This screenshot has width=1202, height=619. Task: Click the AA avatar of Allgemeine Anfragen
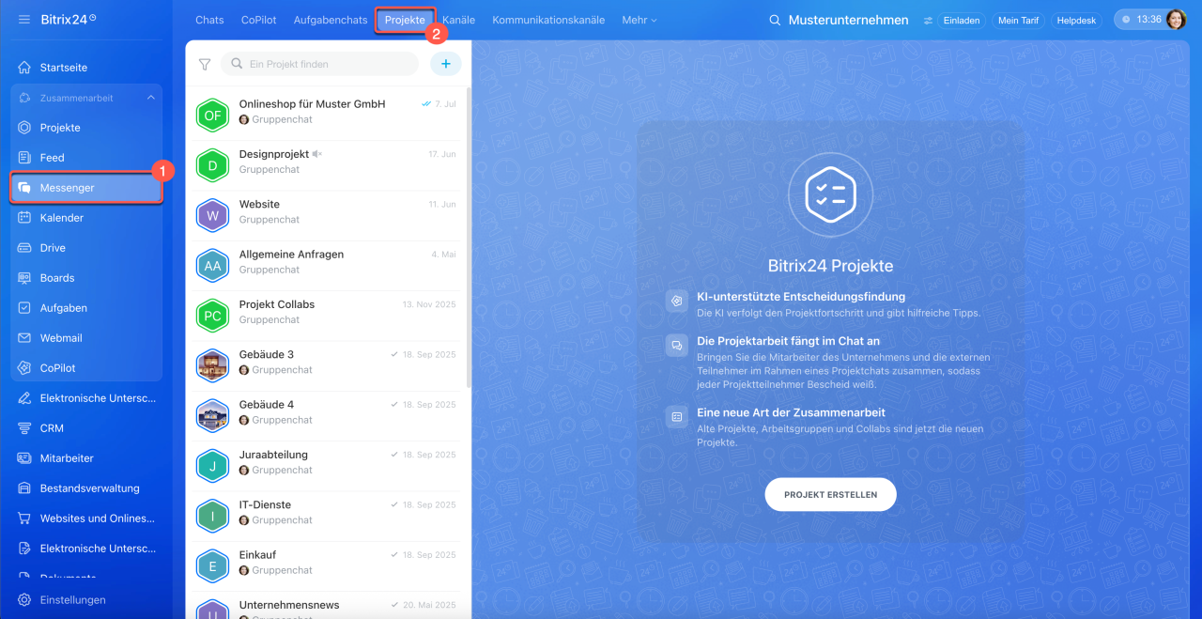click(x=212, y=265)
